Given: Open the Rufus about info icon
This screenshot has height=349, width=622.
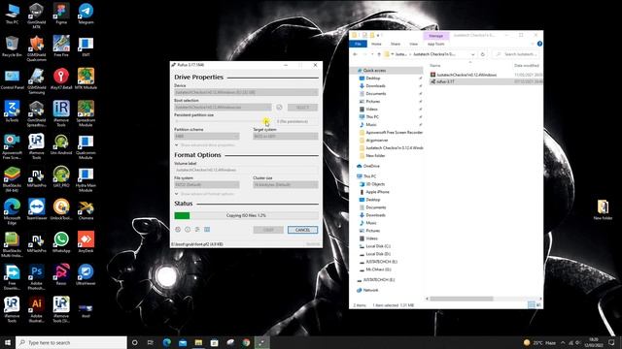Looking at the screenshot, I should 188,230.
